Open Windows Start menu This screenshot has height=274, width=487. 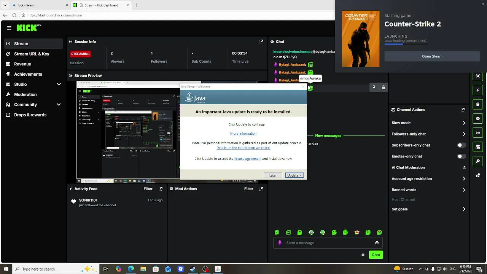click(6, 269)
